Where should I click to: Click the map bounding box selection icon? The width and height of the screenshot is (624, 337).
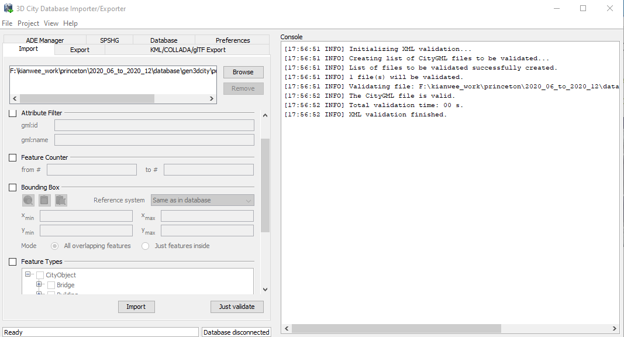pyautogui.click(x=28, y=200)
